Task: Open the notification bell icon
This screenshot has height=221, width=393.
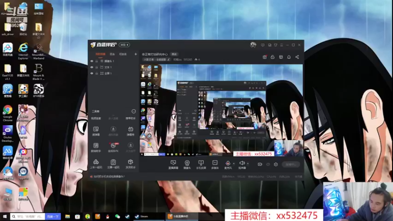Action: 289,57
